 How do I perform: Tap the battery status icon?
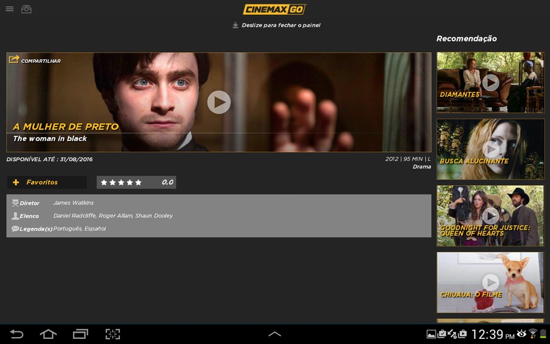tap(543, 334)
